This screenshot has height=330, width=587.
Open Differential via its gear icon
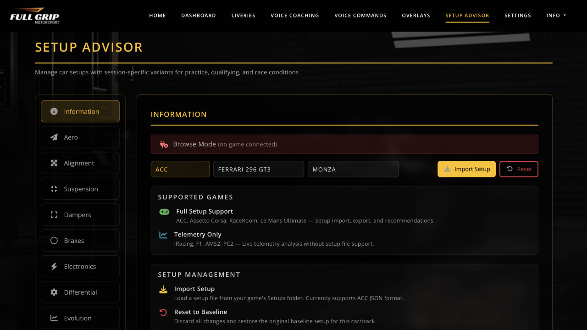[x=54, y=292]
